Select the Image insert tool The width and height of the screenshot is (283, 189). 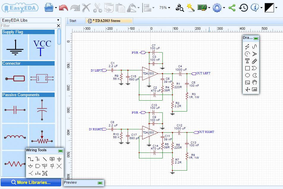(x=247, y=82)
